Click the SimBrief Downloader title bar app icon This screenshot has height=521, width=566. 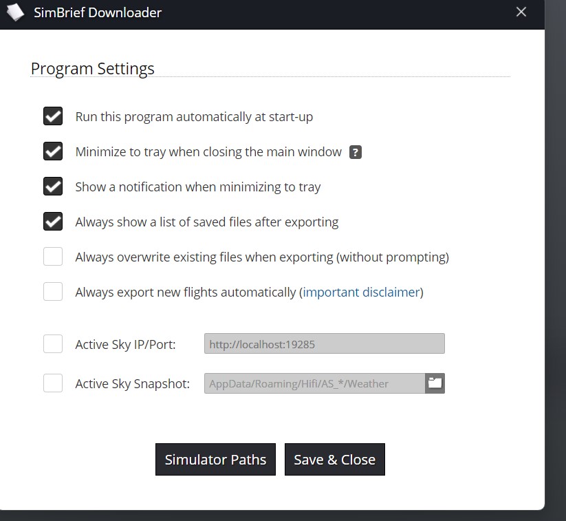(x=15, y=12)
